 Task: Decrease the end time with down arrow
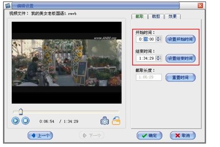pos(158,59)
